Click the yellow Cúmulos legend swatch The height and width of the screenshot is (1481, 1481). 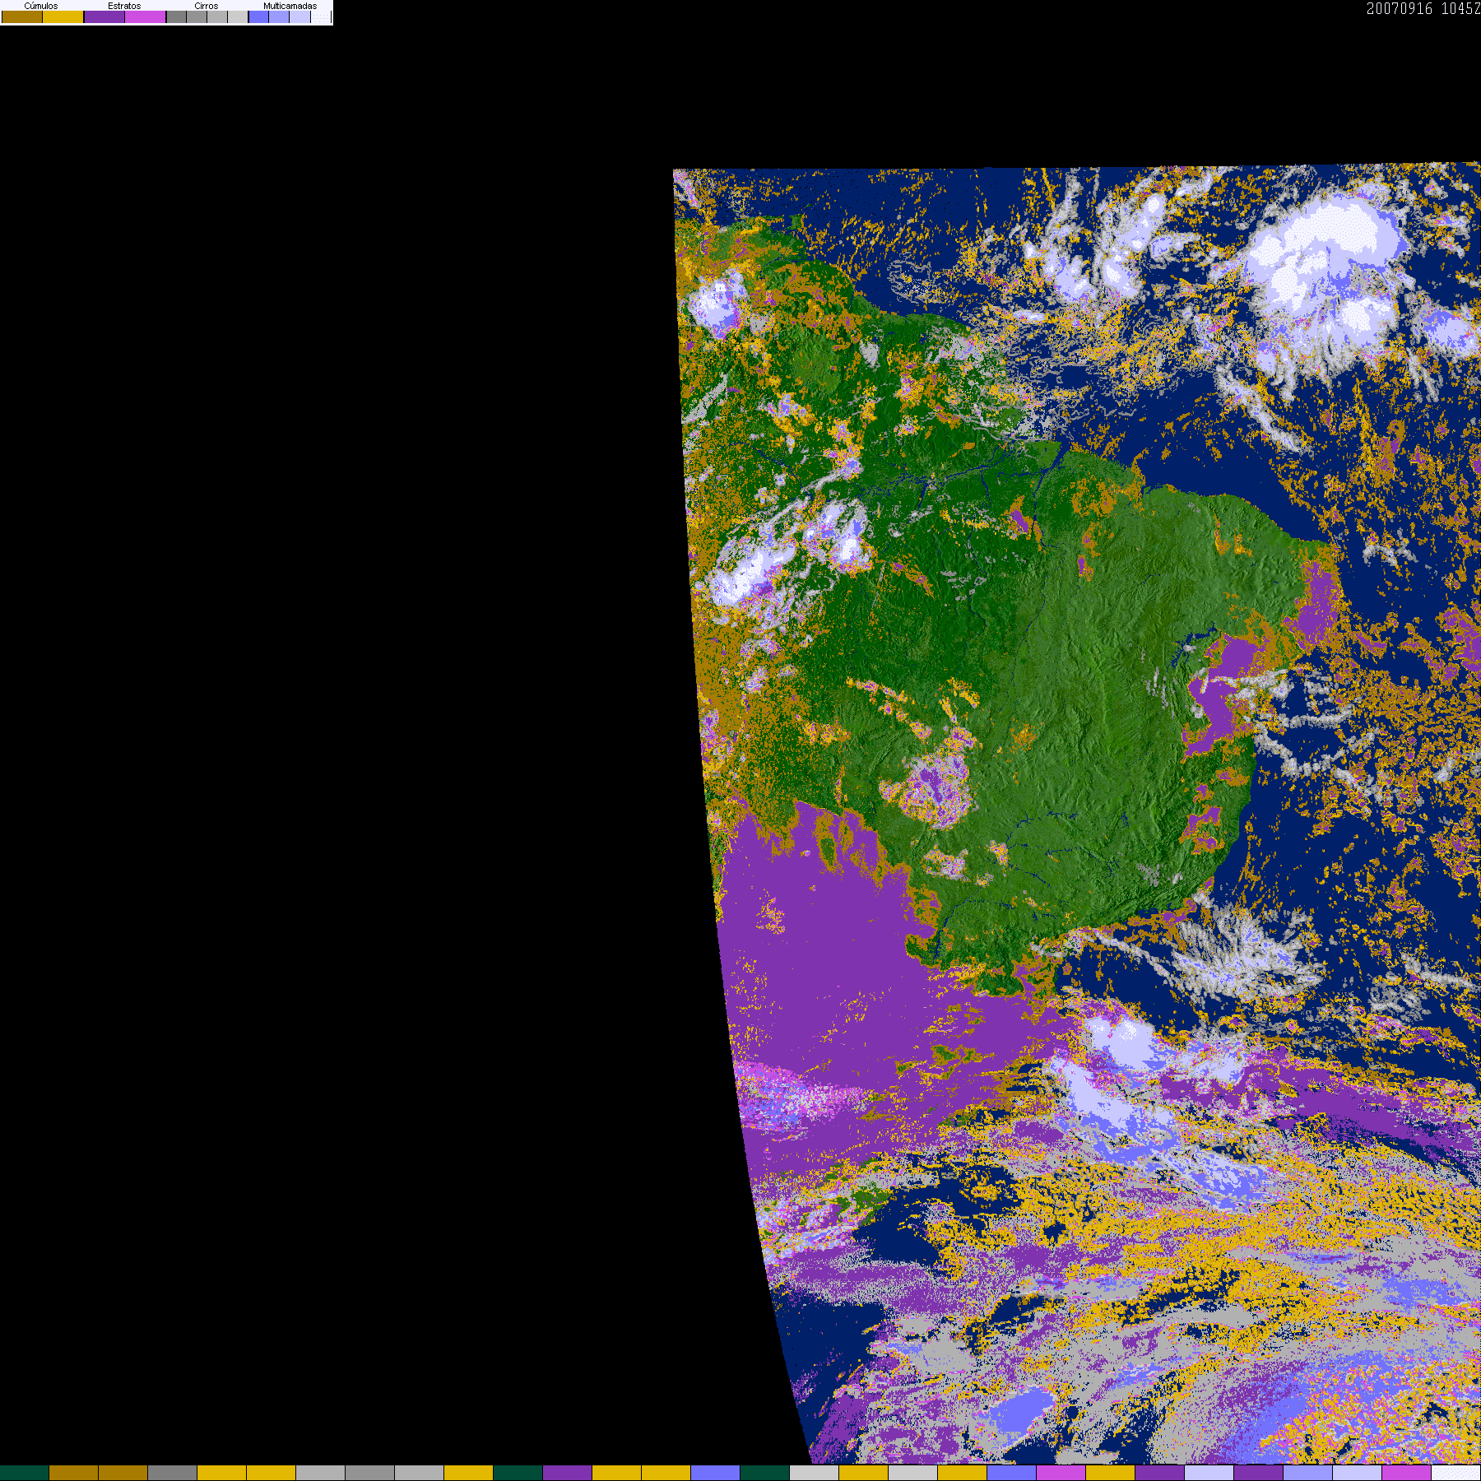point(63,16)
